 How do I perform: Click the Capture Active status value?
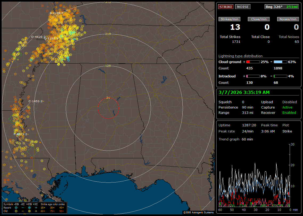tap(287, 107)
